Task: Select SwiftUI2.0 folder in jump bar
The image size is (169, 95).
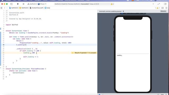Action: point(24,8)
